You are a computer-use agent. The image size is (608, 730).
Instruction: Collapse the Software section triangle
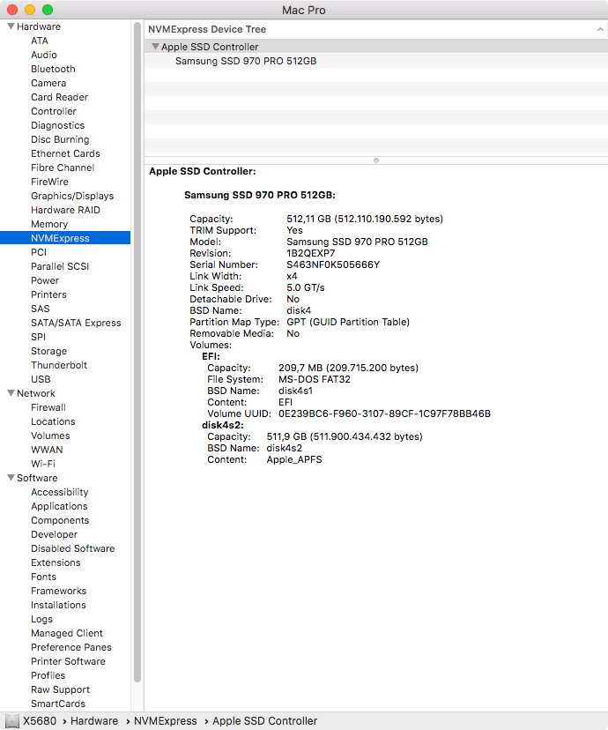[x=11, y=478]
